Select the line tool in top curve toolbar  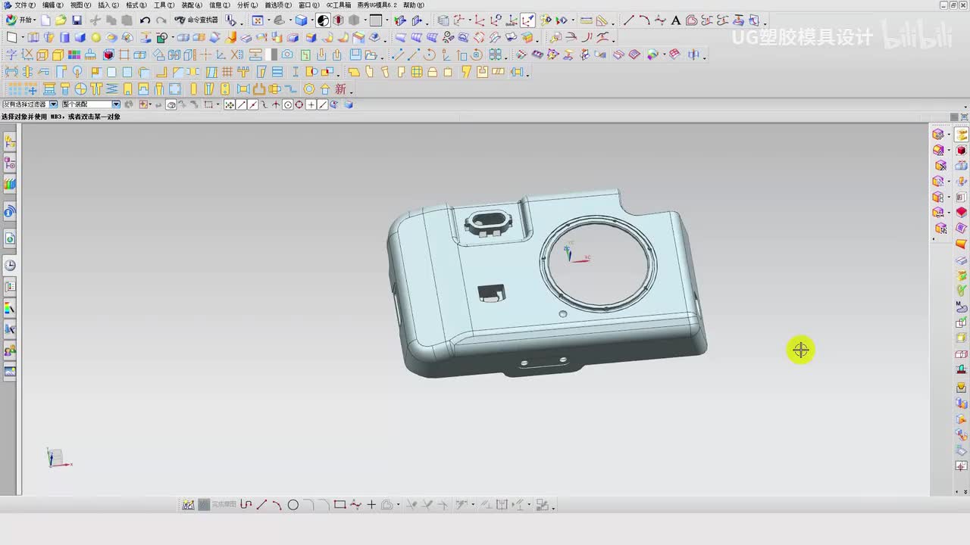[x=628, y=20]
